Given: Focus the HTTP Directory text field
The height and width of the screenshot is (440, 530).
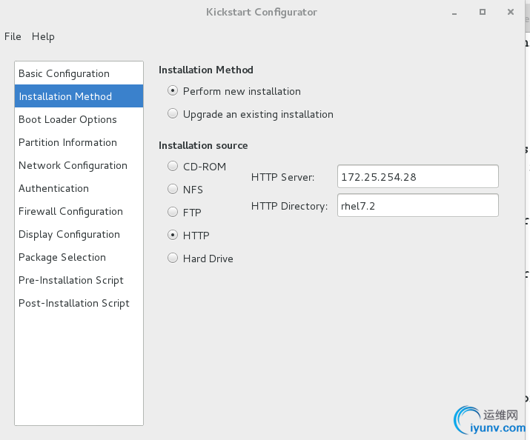Looking at the screenshot, I should pos(417,205).
